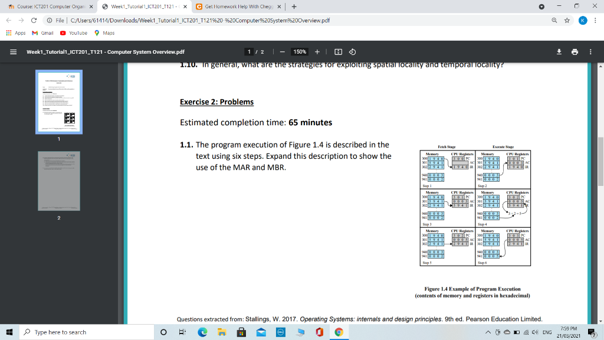This screenshot has width=604, height=340.
Task: Select page 2 thumbnail in the sidebar
Action: pos(59,180)
